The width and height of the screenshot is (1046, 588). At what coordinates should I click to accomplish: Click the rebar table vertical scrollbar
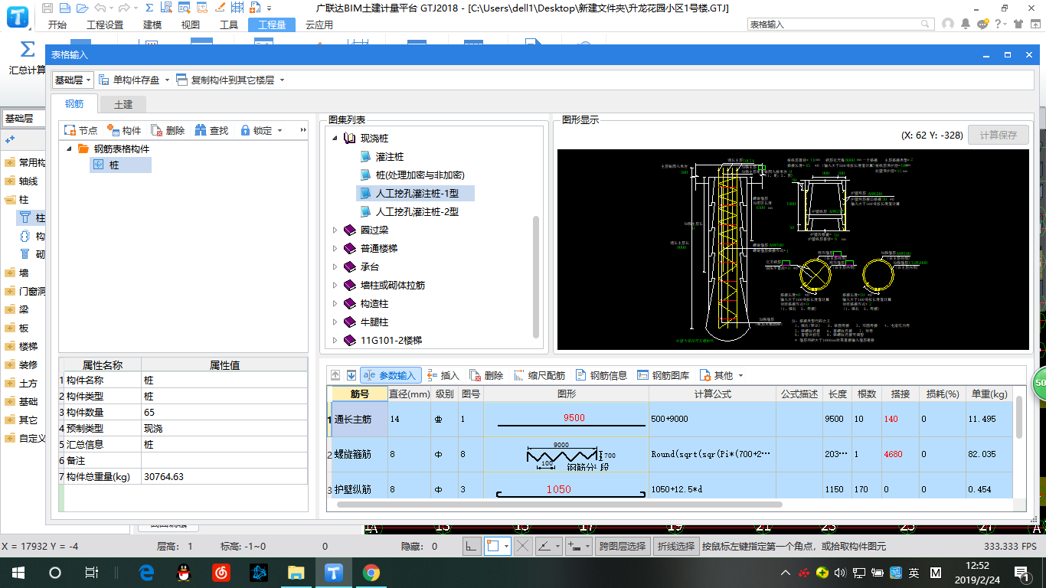click(x=1019, y=417)
